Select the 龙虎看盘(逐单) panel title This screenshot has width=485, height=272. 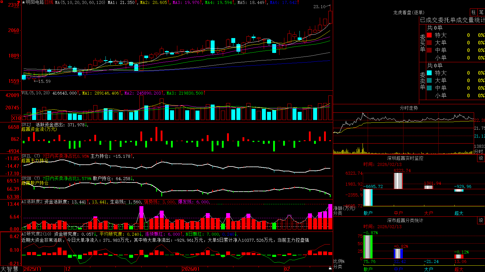(x=409, y=12)
